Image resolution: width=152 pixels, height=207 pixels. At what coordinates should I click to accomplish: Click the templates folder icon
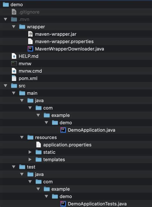[38, 160]
